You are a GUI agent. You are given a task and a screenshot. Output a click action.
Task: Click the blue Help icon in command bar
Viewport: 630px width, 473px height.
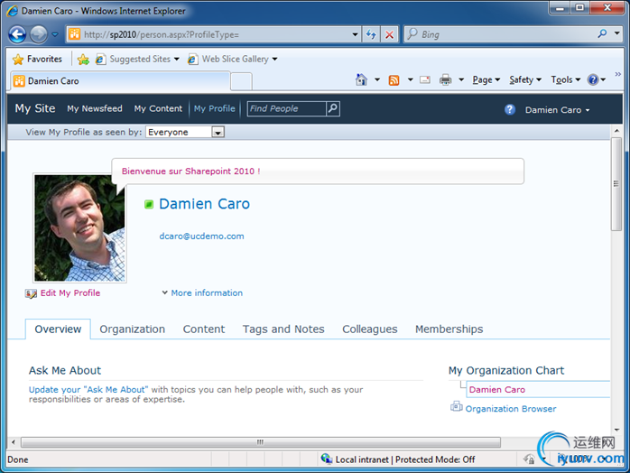point(593,79)
